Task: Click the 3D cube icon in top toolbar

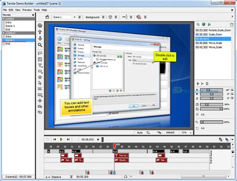Action: click(x=110, y=17)
